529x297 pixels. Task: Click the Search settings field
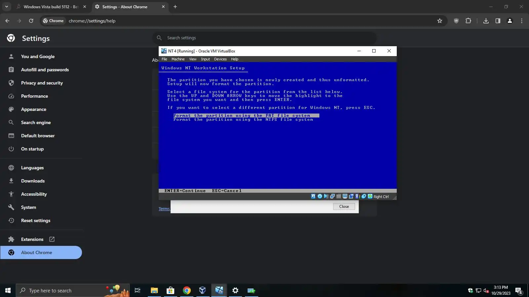point(264,38)
